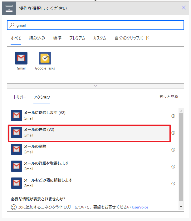191x221 pixels.
Task: Click the Google Tasks label text
Action: pos(45,68)
